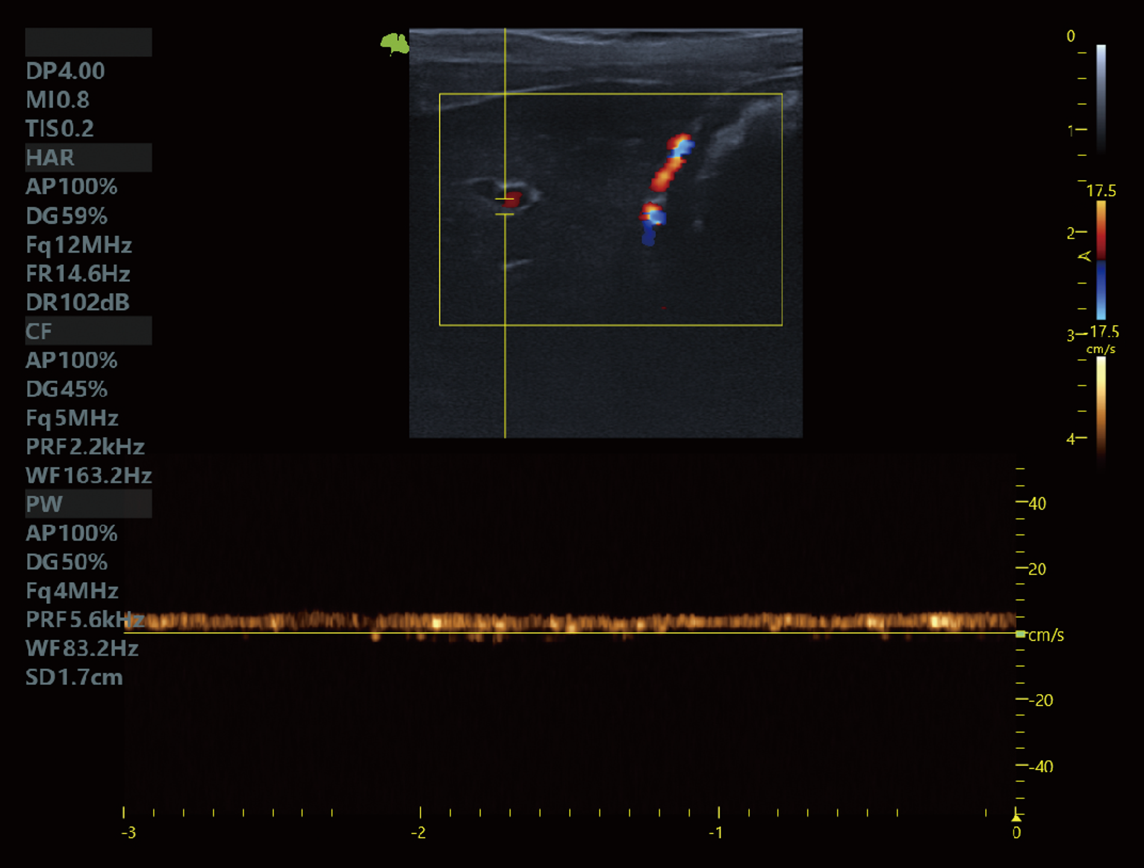Click the green probe orientation marker icon
The image size is (1144, 868).
[x=394, y=44]
